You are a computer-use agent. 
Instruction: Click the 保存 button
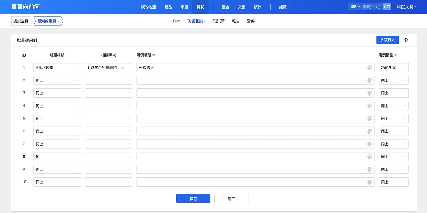coord(193,199)
